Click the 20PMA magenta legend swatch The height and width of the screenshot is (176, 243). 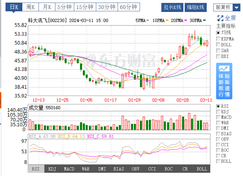[x=186, y=20]
